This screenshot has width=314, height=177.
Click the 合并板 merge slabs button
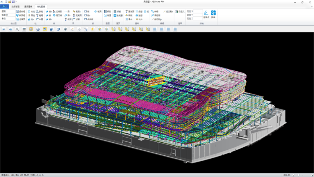coord(89,19)
